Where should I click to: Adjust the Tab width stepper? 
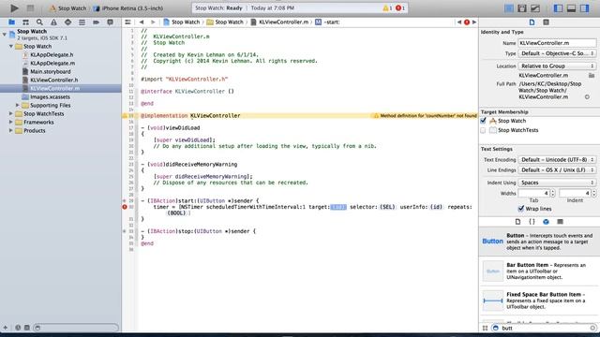[552, 194]
